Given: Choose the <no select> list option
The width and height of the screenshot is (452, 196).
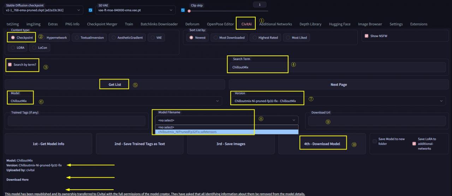Looking at the screenshot, I should (x=227, y=127).
